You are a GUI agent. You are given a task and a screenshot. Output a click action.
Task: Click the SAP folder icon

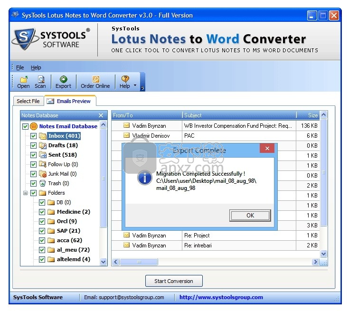pyautogui.click(x=51, y=231)
